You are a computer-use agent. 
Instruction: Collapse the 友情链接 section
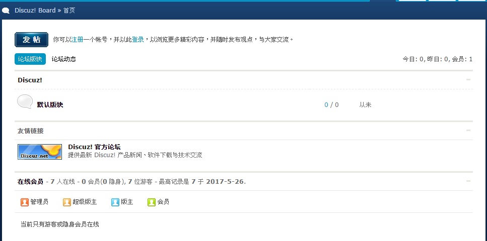(x=468, y=131)
